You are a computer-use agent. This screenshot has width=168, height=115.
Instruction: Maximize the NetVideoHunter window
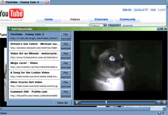(162, 29)
